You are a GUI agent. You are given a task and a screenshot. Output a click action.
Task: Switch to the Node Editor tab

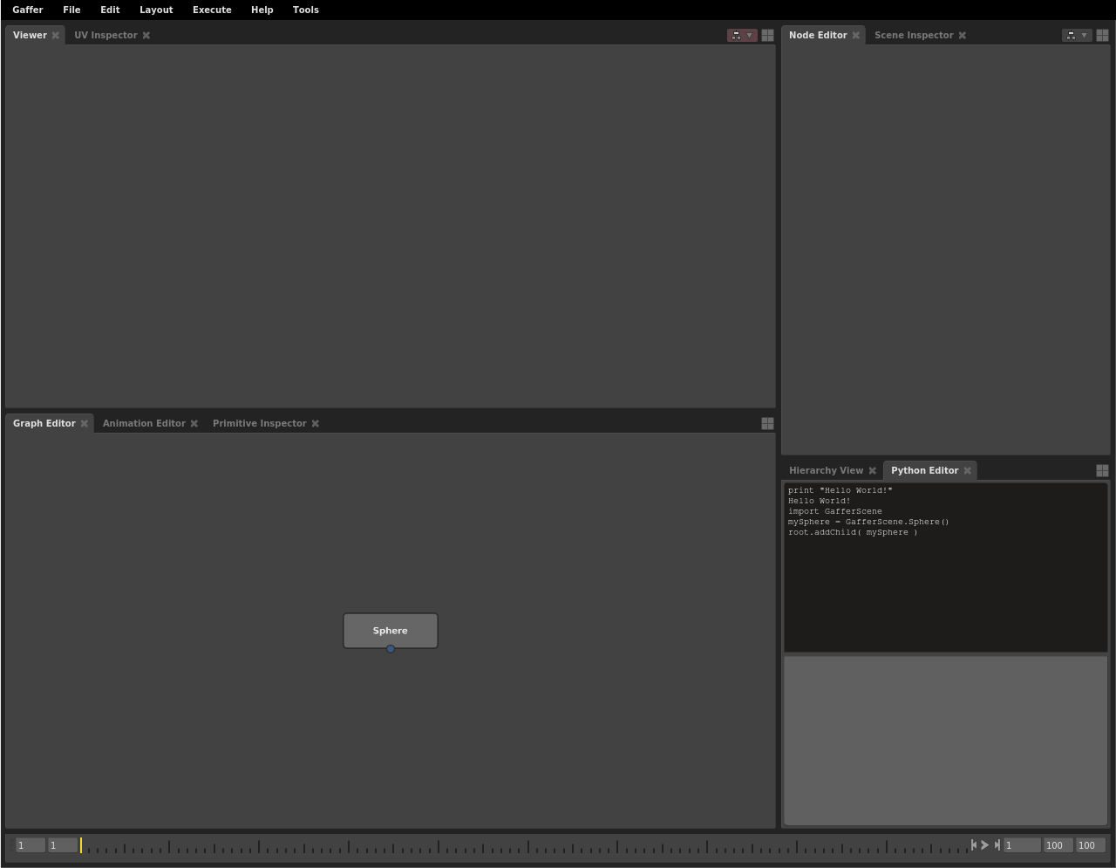pos(818,36)
